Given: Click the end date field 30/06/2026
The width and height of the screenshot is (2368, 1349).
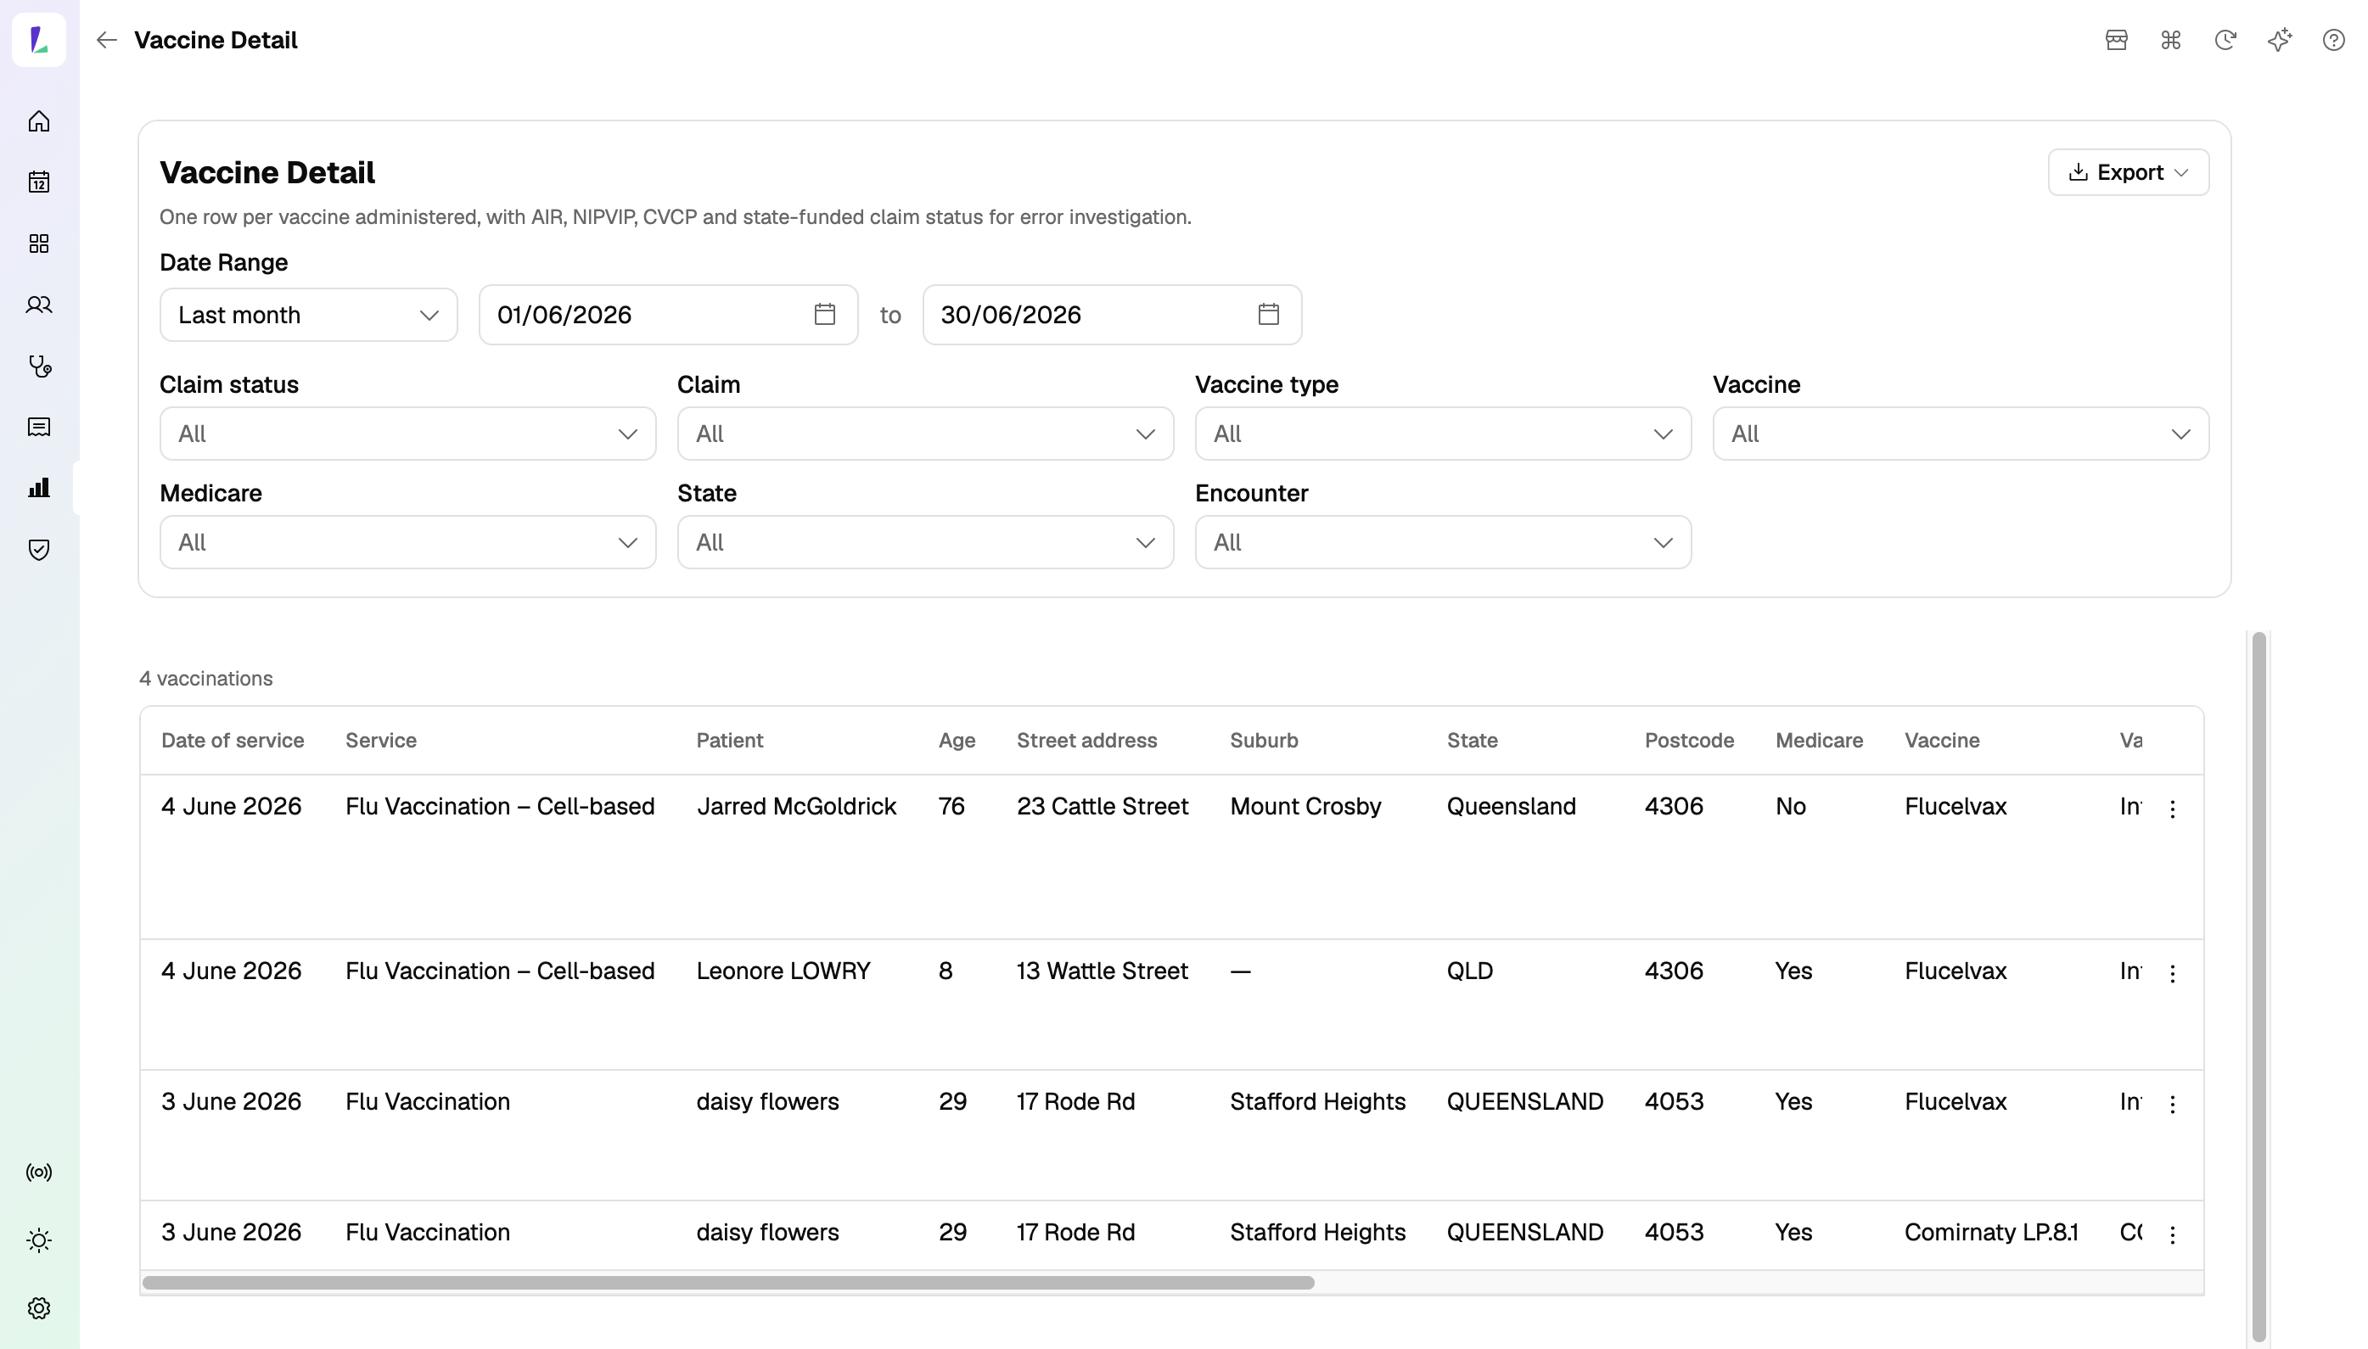Looking at the screenshot, I should point(1112,315).
